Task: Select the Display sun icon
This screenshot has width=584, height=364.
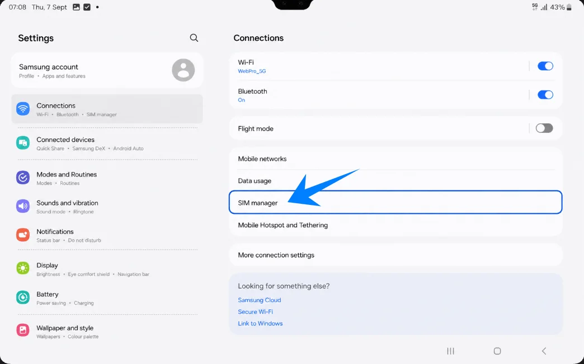Action: 23,269
